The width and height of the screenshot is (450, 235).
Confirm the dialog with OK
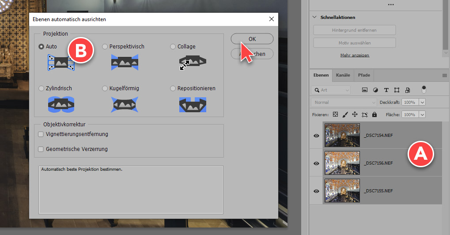click(252, 39)
